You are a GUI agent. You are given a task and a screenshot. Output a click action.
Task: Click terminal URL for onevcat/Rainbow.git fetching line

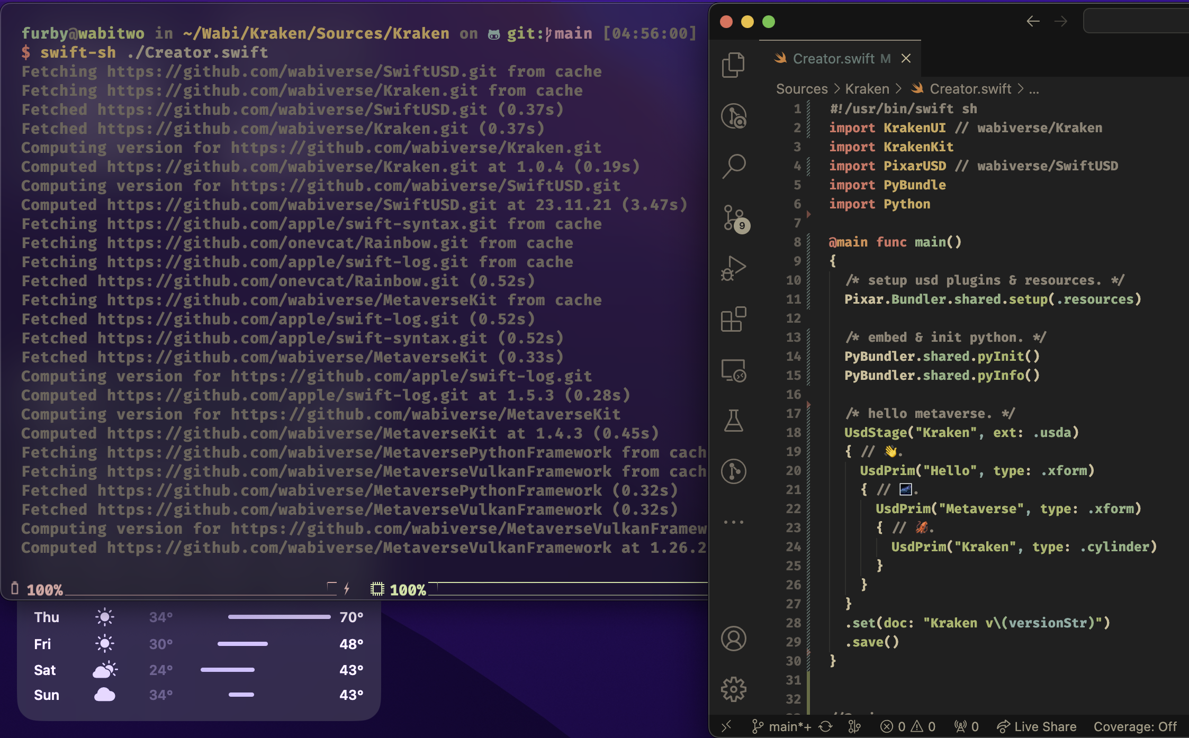point(287,243)
